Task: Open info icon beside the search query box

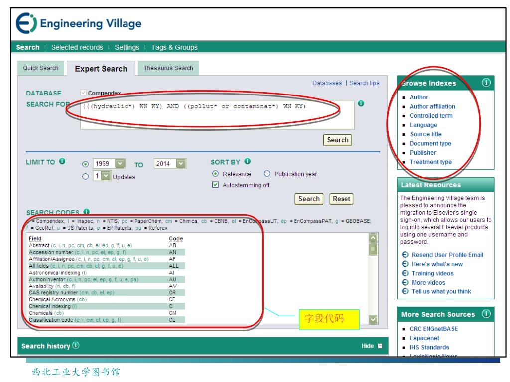Action: pyautogui.click(x=361, y=103)
